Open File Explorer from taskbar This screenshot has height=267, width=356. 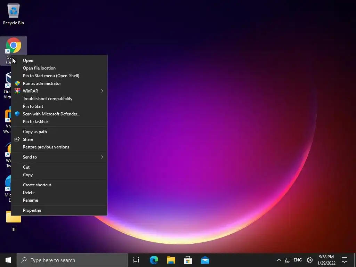coord(171,260)
